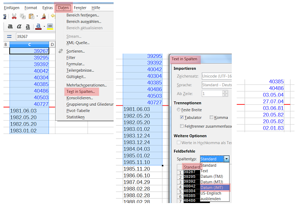Select column B header
The height and width of the screenshot is (207, 298).
pos(6,44)
